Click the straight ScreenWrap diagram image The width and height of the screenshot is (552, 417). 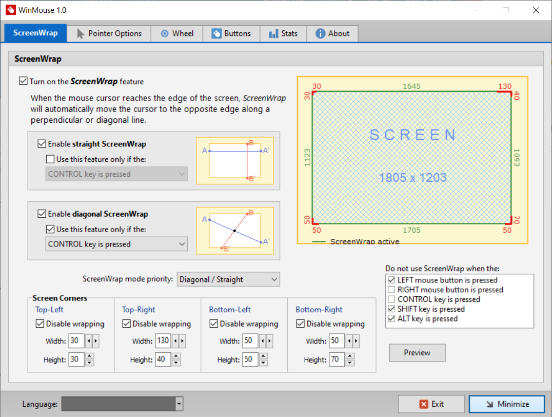[x=235, y=160]
